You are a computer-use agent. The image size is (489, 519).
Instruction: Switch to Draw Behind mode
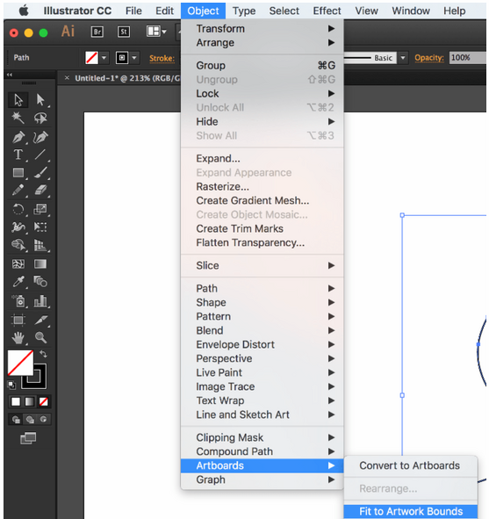[x=30, y=420]
